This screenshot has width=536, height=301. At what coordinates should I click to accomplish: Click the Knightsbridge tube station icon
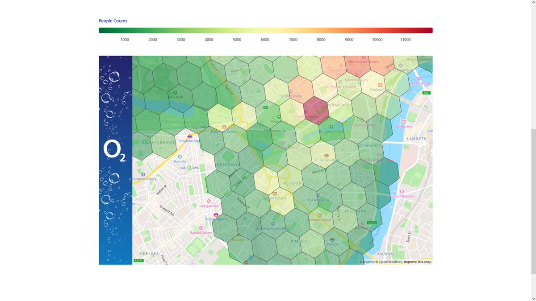(190, 136)
